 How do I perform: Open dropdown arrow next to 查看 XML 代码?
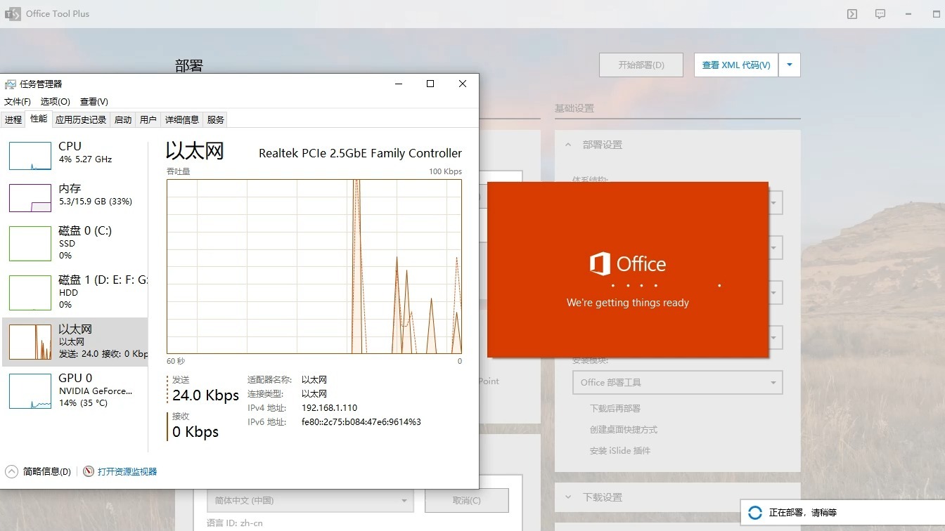coord(790,65)
